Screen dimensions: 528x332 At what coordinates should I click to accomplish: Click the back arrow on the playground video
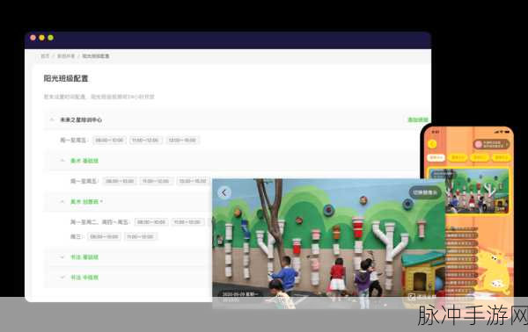click(x=224, y=193)
